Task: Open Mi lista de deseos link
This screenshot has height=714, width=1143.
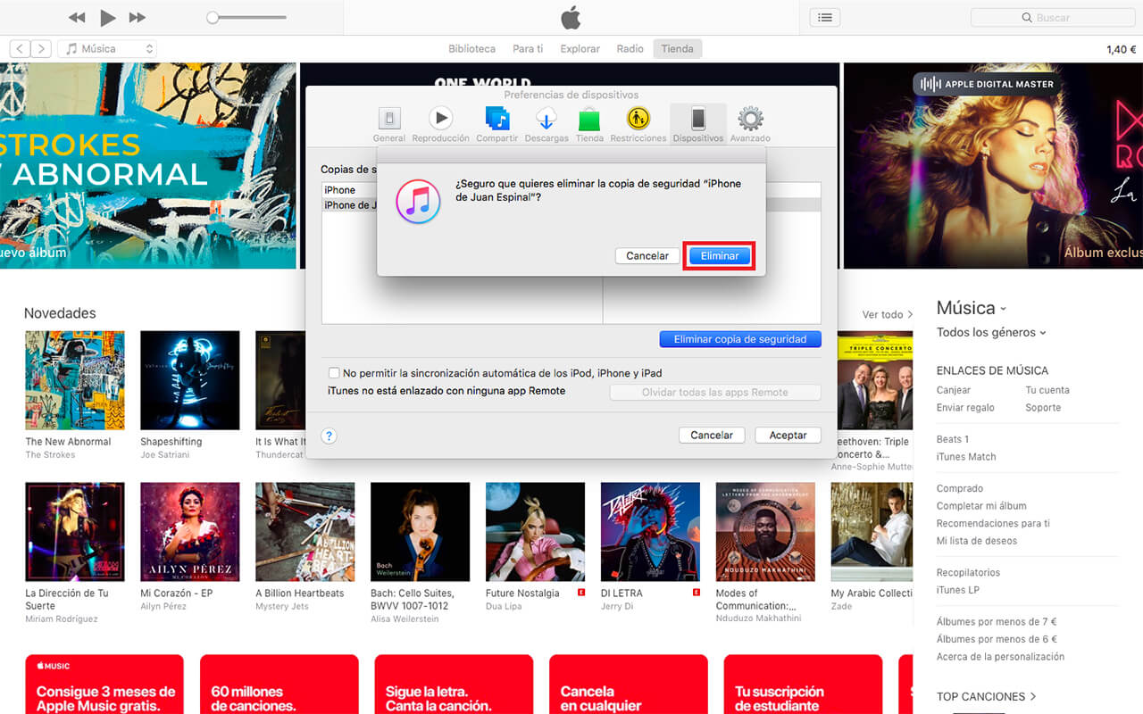Action: point(977,541)
